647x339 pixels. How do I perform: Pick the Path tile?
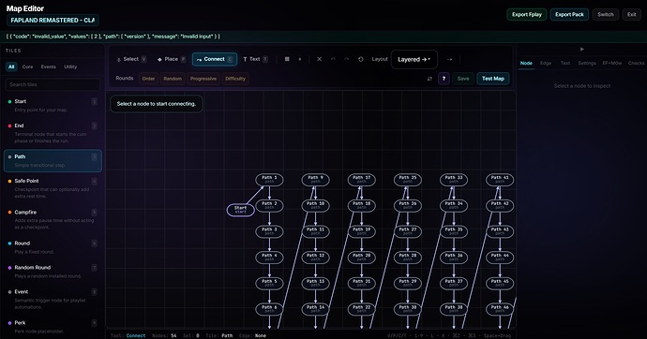[53, 161]
